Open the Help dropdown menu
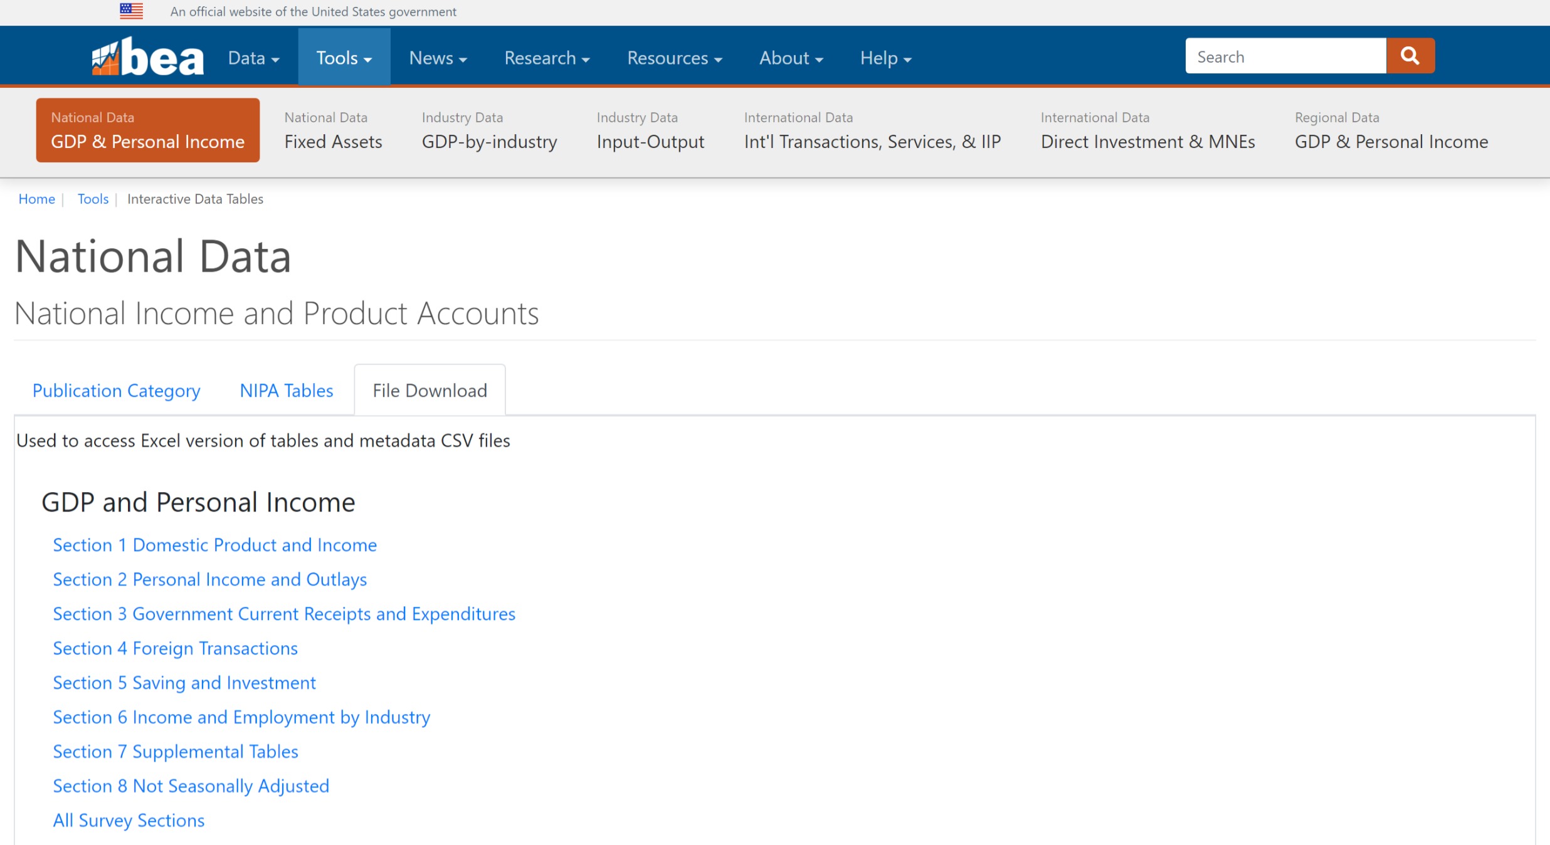Image resolution: width=1550 pixels, height=845 pixels. pos(885,58)
